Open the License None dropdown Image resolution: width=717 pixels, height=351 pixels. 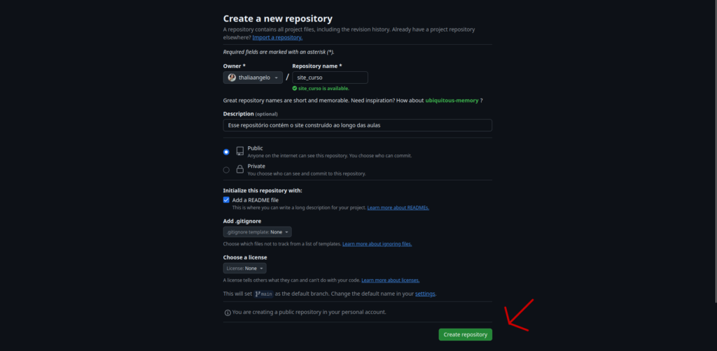244,268
